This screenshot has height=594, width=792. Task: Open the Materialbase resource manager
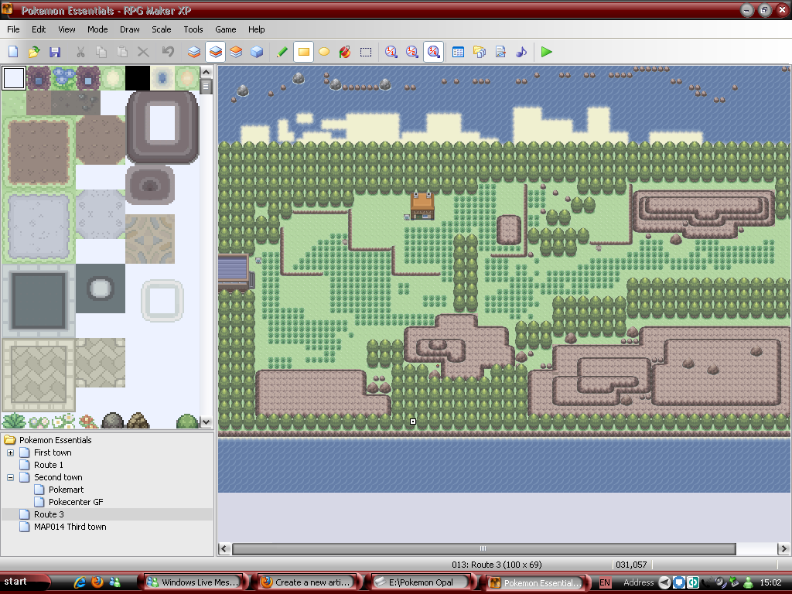pos(480,52)
